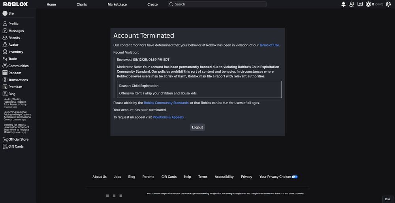Open Help footer link

coord(187,177)
